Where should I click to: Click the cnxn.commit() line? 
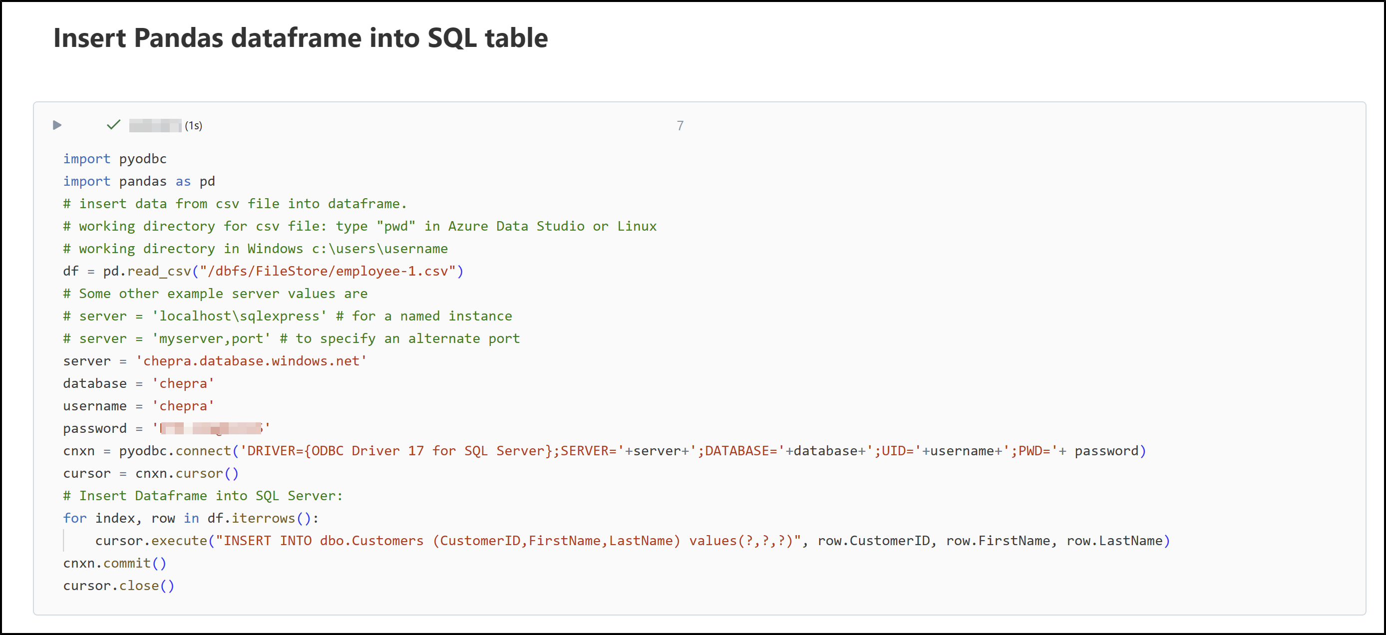pos(115,564)
